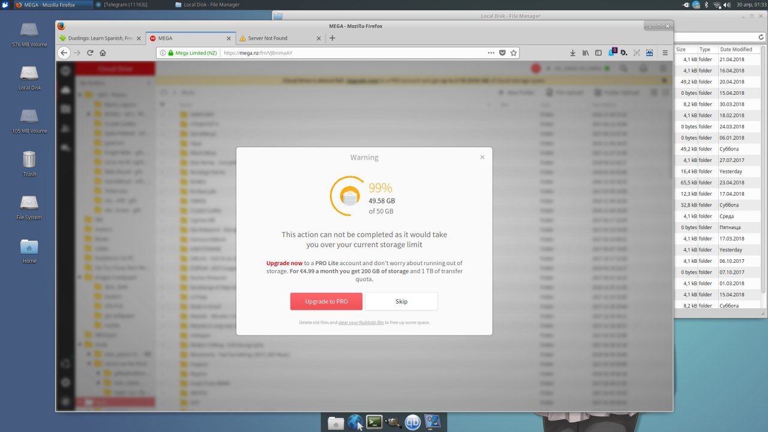Image resolution: width=768 pixels, height=432 pixels.
Task: Open the 'clear your Rubbish Bin' link
Action: 361,322
